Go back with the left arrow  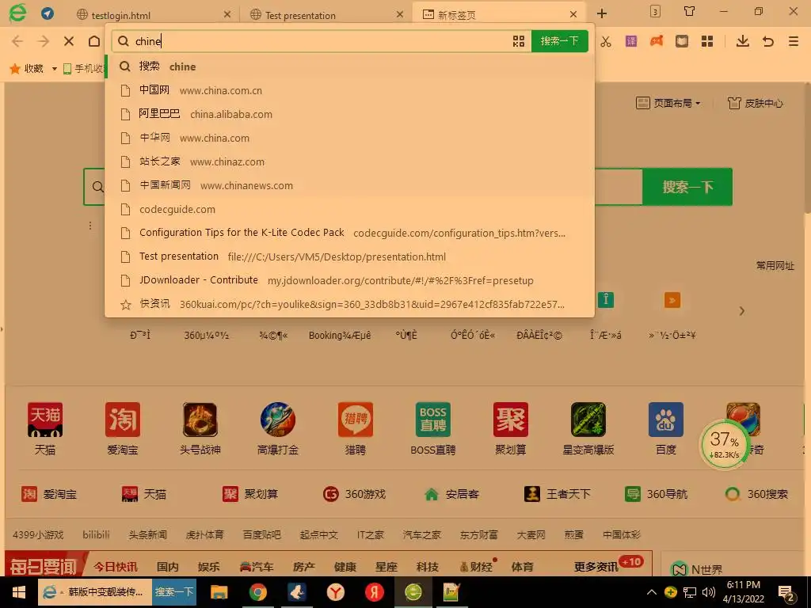click(17, 41)
